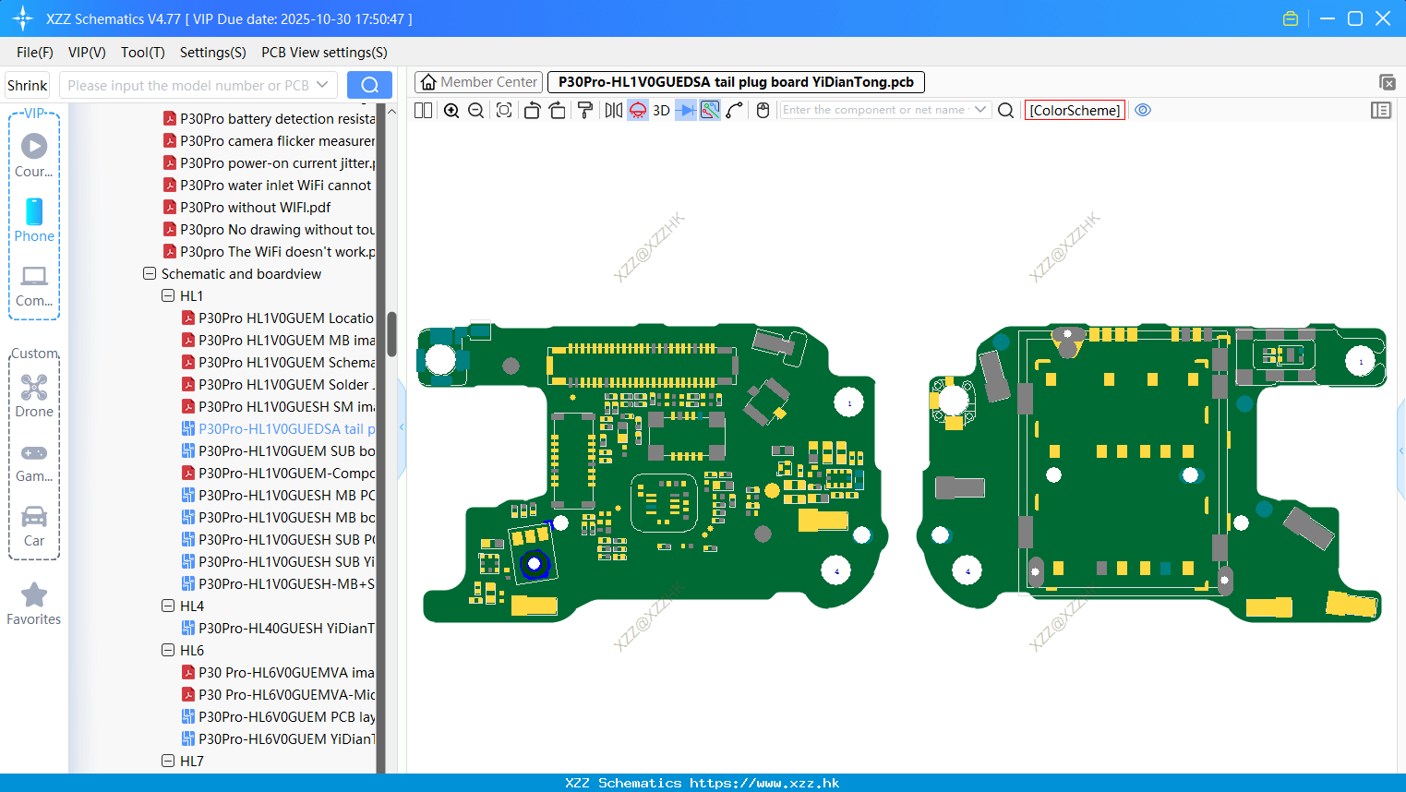Select the P30Pro-HL1V0GUEDSA tail plug board tab
This screenshot has width=1406, height=792.
(x=736, y=82)
